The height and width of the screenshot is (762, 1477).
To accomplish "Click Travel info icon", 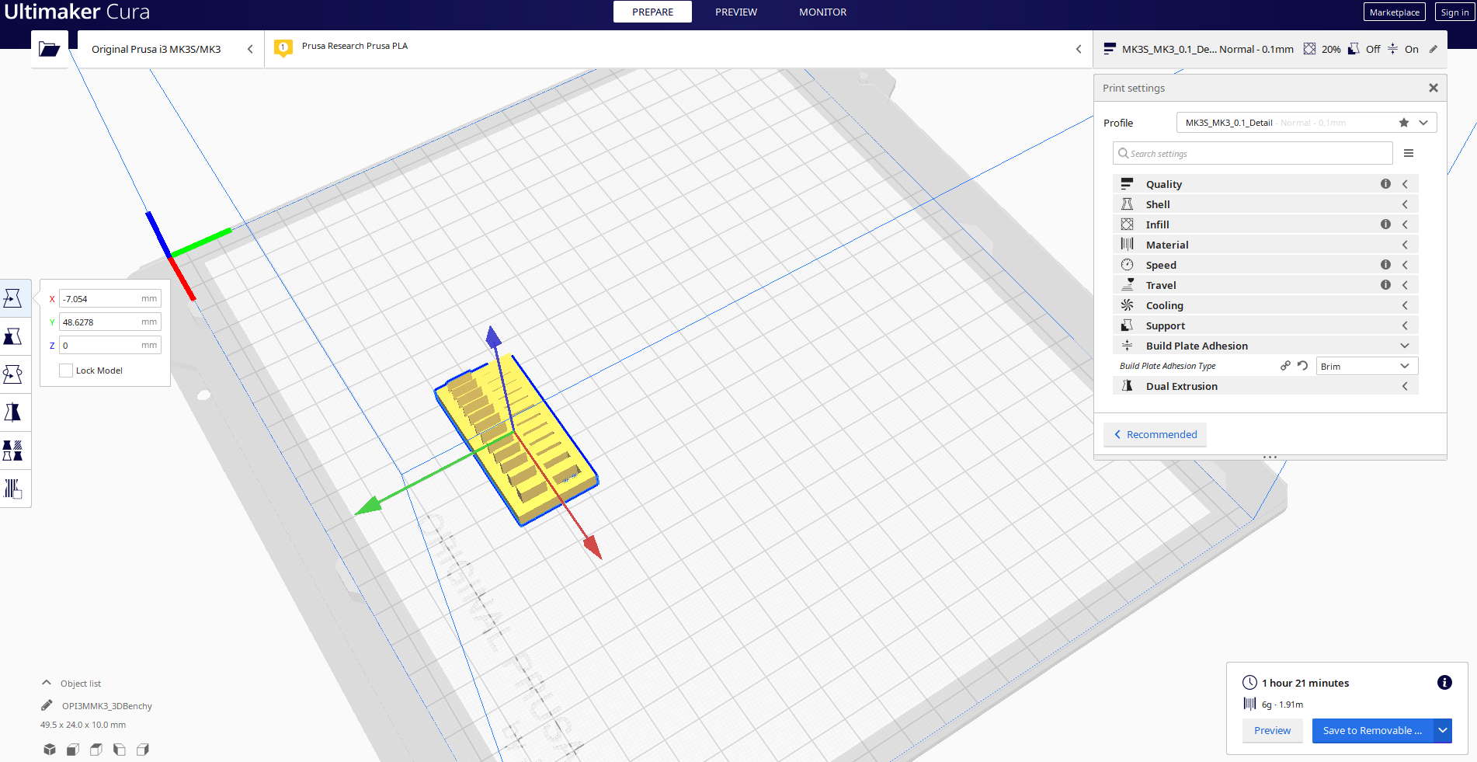I will coord(1385,285).
